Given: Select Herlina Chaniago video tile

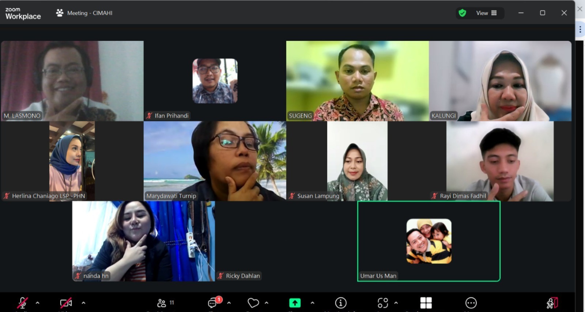Looking at the screenshot, I should coord(72,161).
